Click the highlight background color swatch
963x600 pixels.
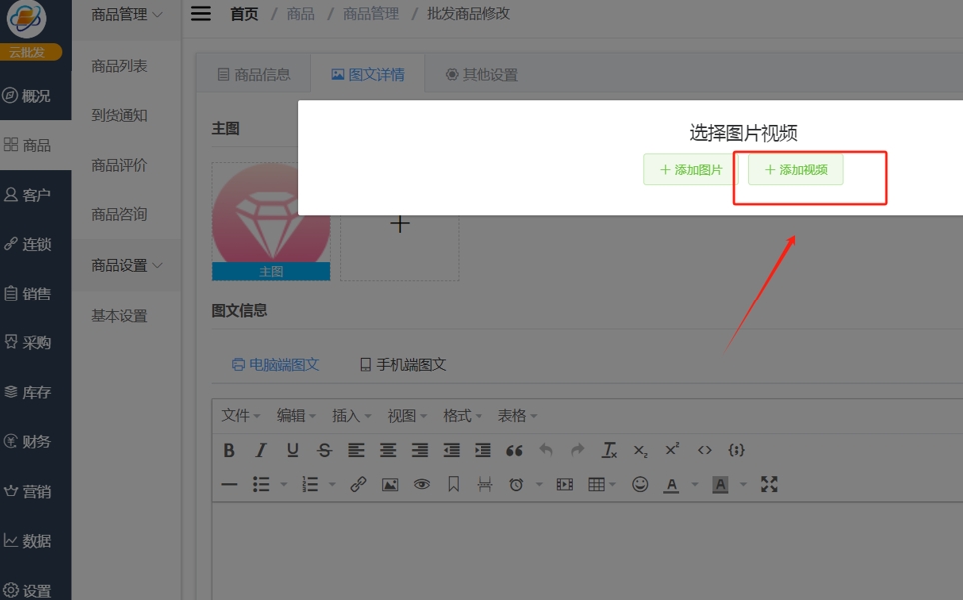click(720, 484)
